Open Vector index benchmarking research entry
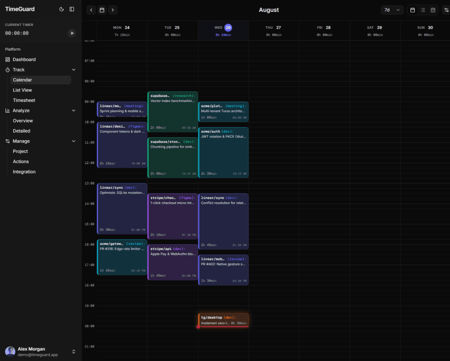 click(x=172, y=112)
